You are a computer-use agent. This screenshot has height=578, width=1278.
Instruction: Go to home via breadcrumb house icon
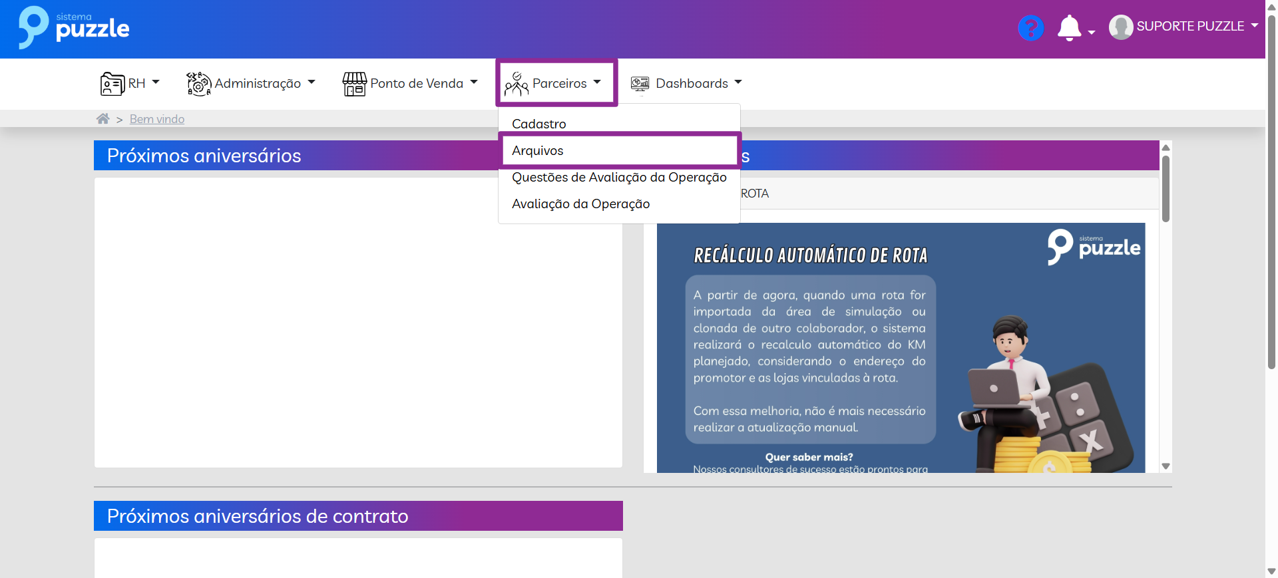tap(103, 119)
